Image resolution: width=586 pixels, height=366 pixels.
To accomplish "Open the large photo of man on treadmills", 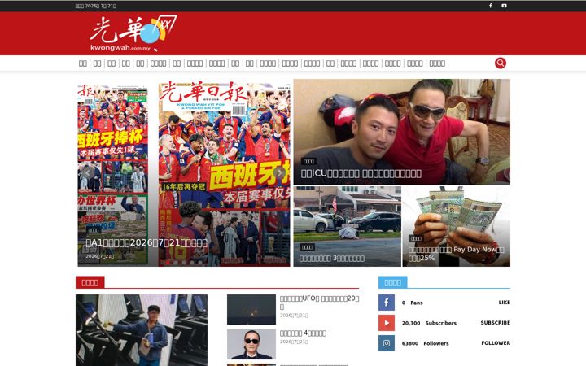I will (142, 330).
